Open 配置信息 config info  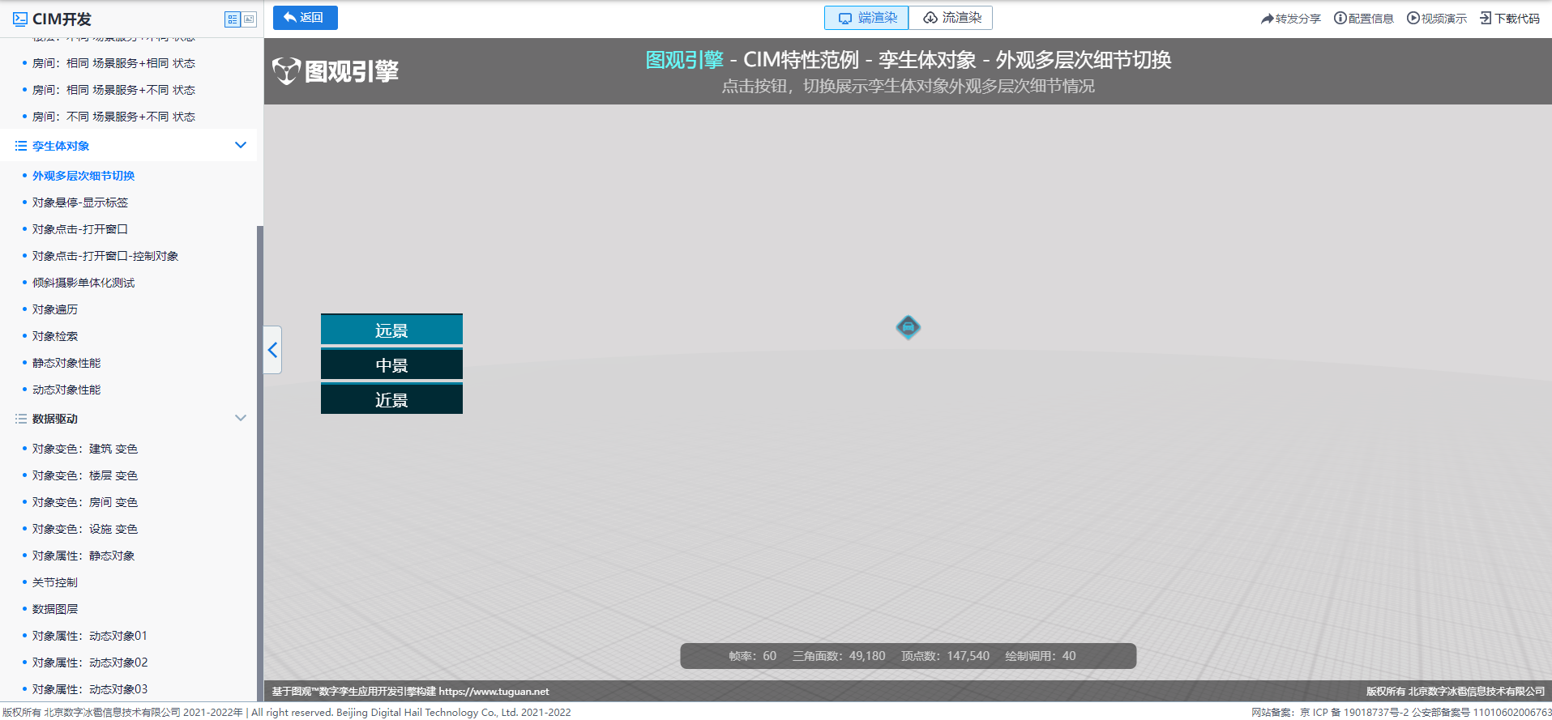pyautogui.click(x=1363, y=19)
